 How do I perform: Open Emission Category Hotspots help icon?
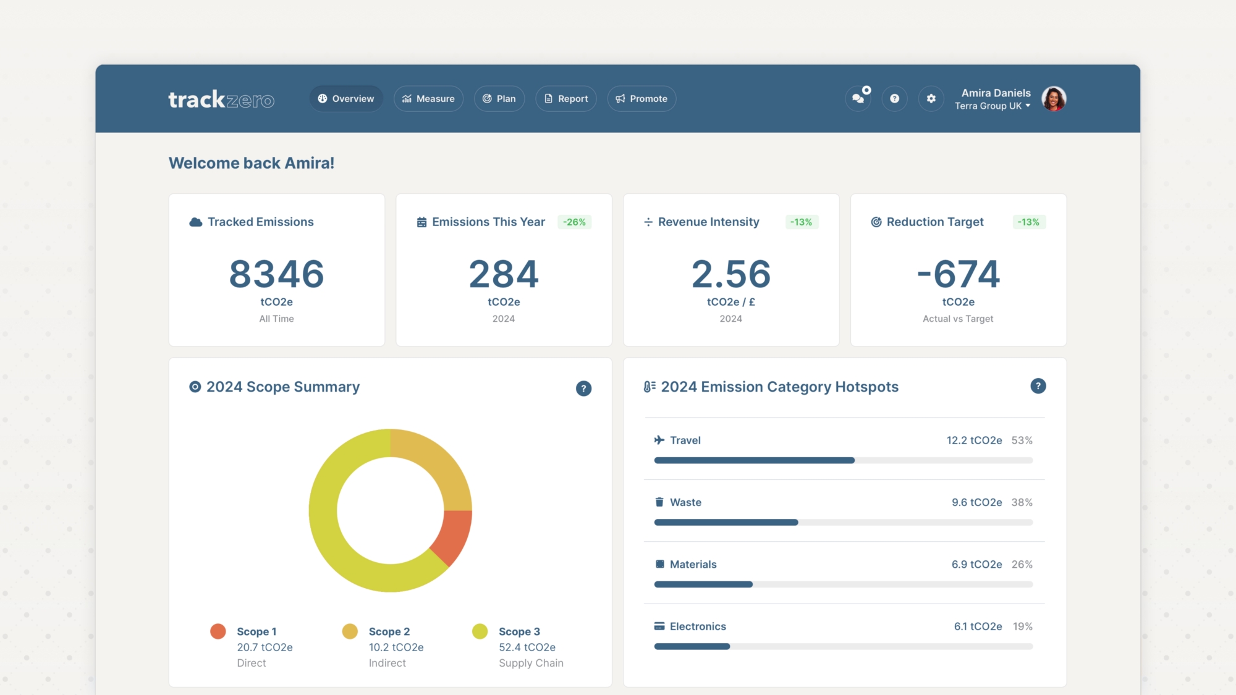point(1038,386)
